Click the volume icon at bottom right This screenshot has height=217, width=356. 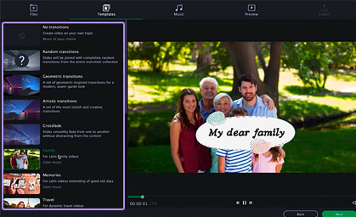point(354,203)
